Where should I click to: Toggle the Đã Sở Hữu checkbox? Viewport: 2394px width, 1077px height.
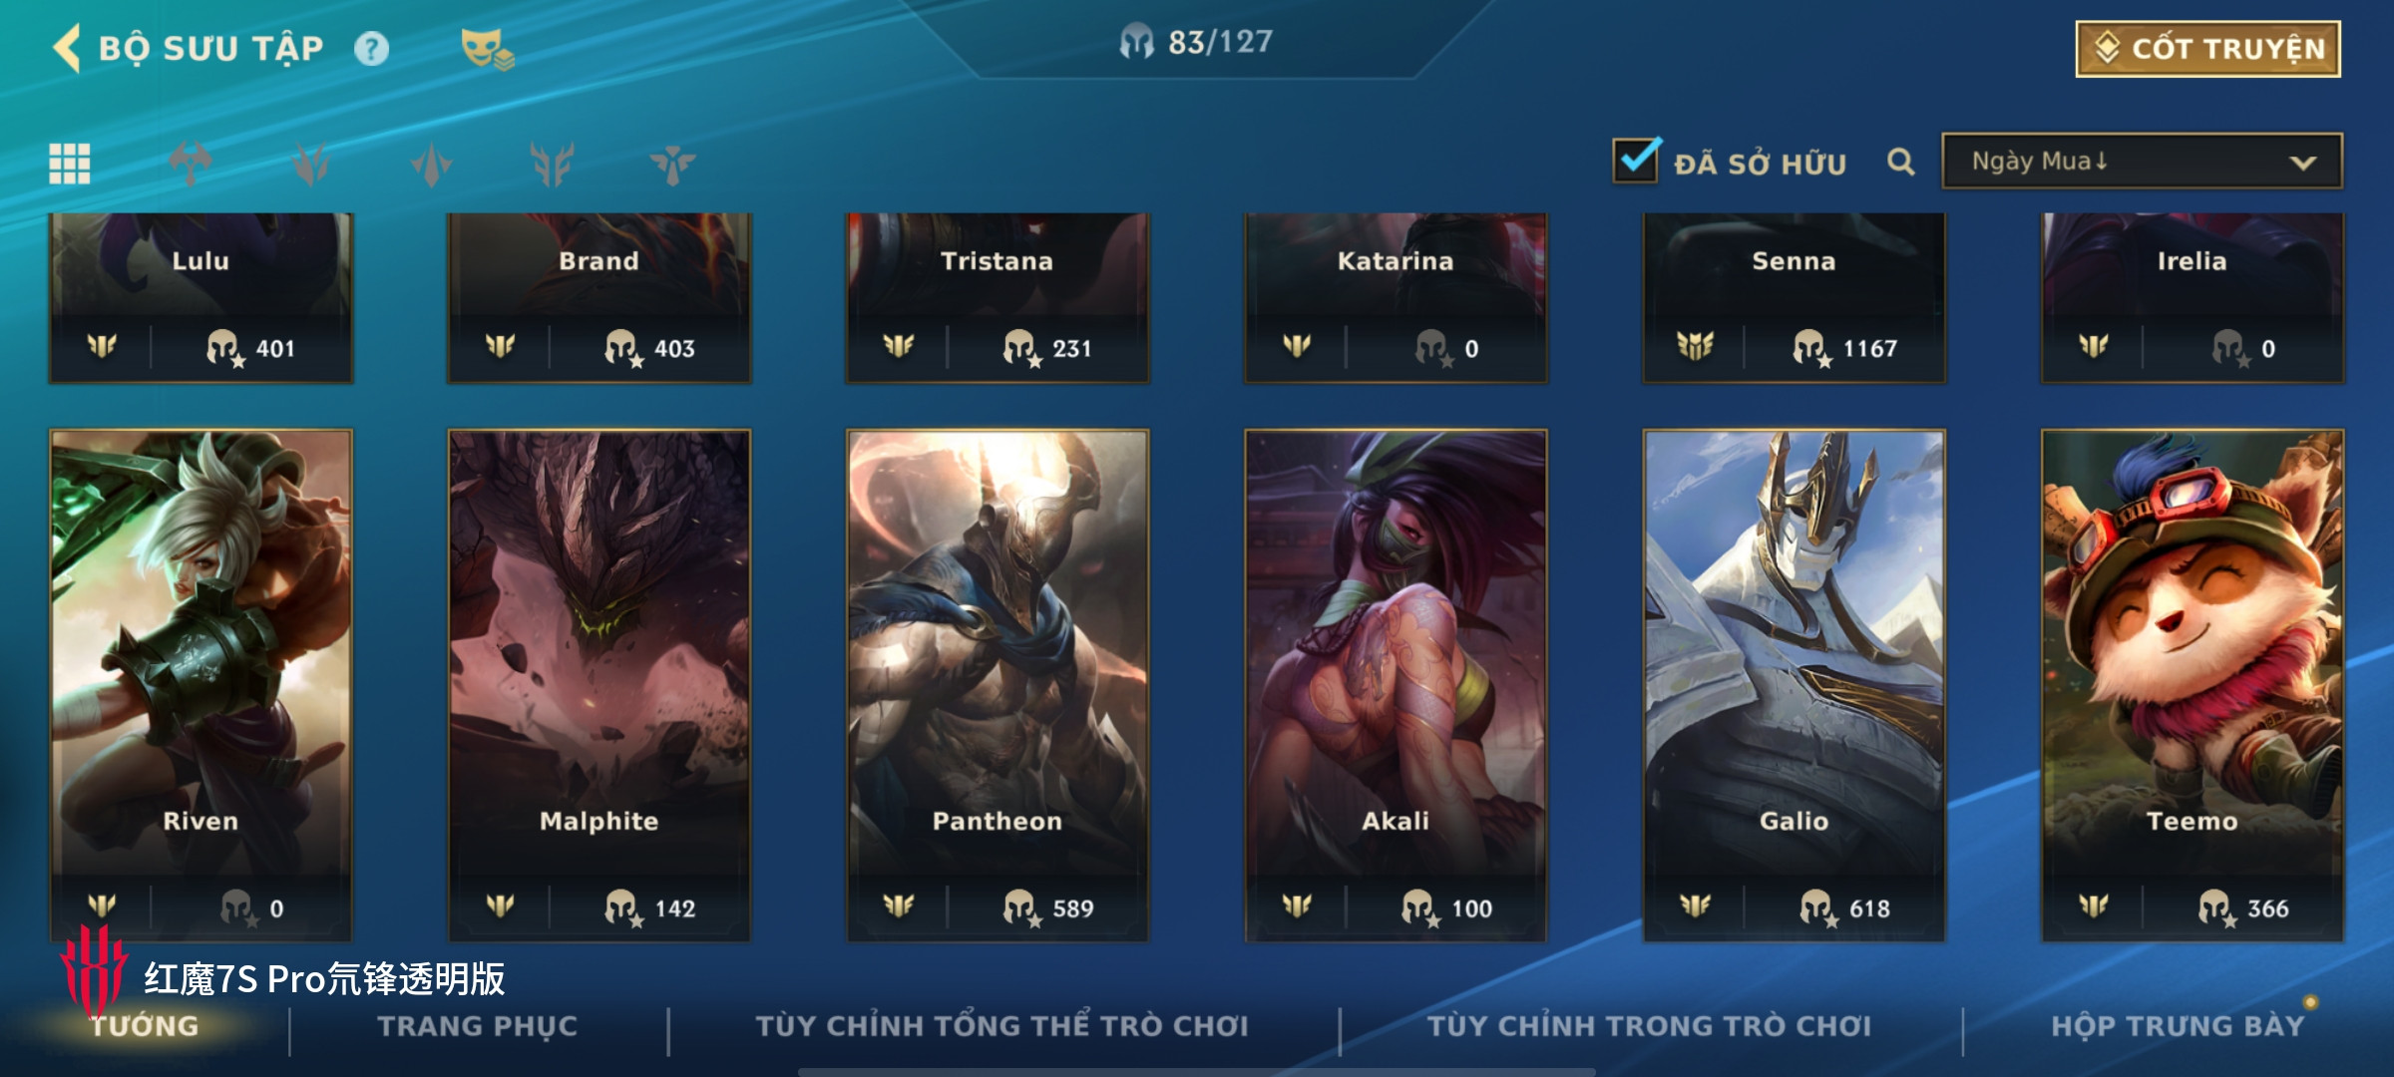click(x=1636, y=160)
